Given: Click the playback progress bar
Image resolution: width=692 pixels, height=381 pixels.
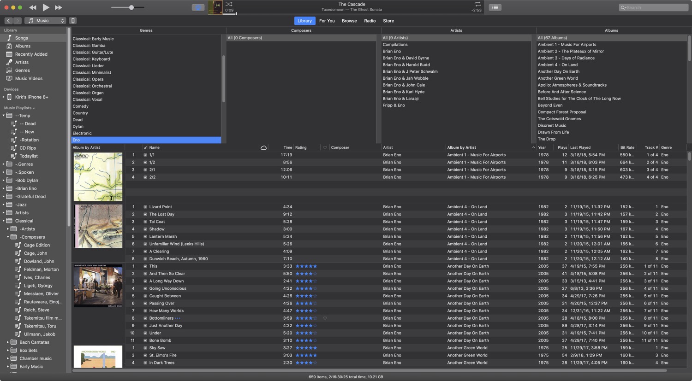Looking at the screenshot, I should [353, 14].
